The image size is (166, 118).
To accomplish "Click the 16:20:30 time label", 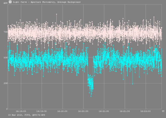I will (83, 111).
